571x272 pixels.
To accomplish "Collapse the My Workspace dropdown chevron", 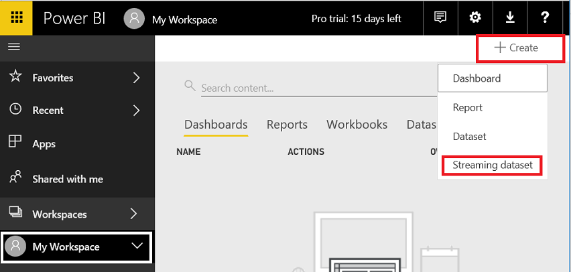I will coord(137,246).
